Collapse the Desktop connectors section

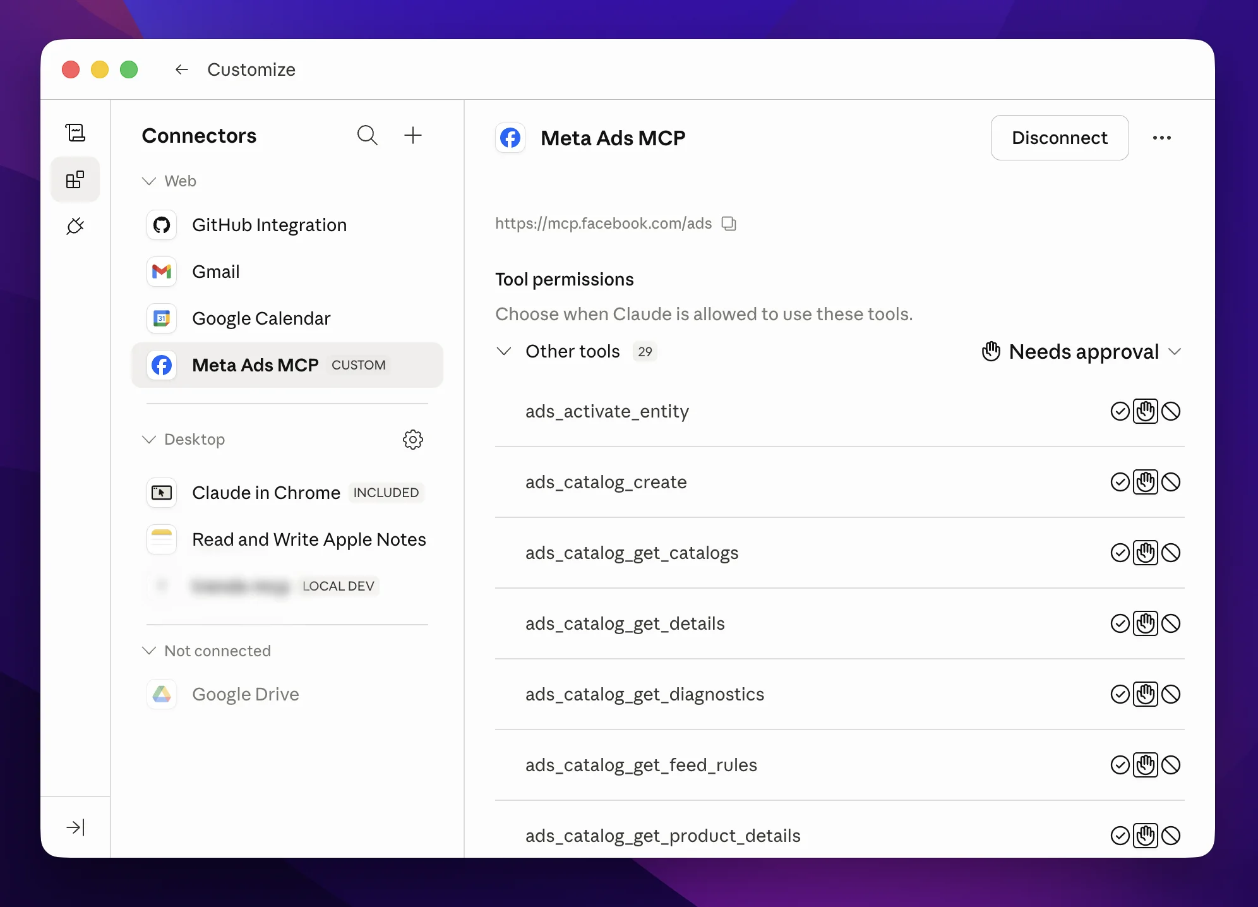149,440
